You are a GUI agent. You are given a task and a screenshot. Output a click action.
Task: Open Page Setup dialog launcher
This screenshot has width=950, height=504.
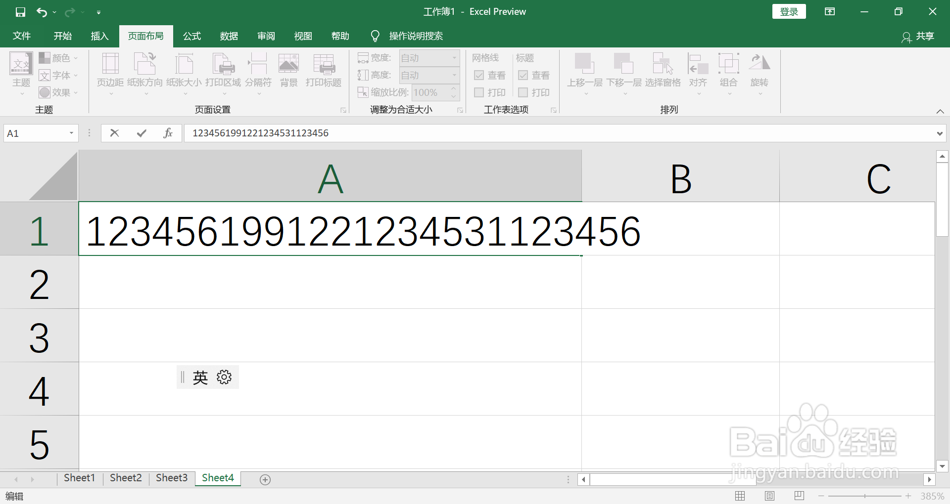pyautogui.click(x=343, y=110)
